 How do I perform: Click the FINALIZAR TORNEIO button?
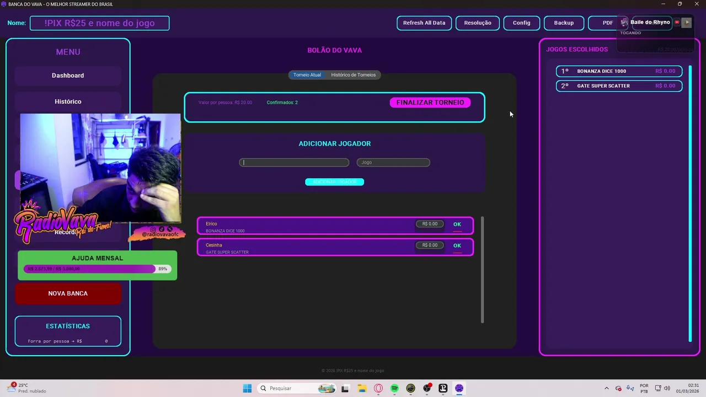click(430, 103)
